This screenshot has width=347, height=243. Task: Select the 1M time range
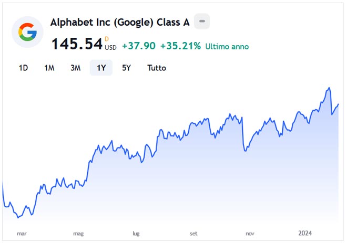[x=49, y=68]
